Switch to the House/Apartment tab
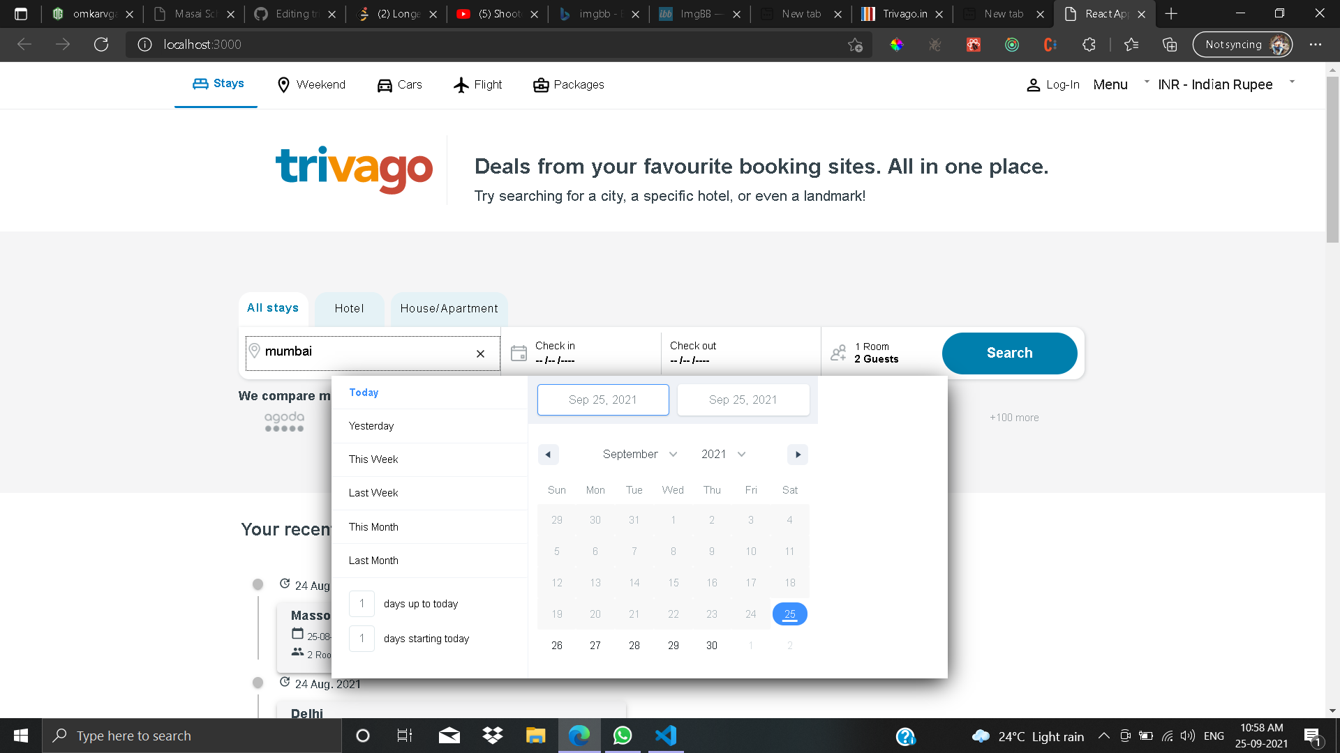The image size is (1340, 753). (x=449, y=309)
